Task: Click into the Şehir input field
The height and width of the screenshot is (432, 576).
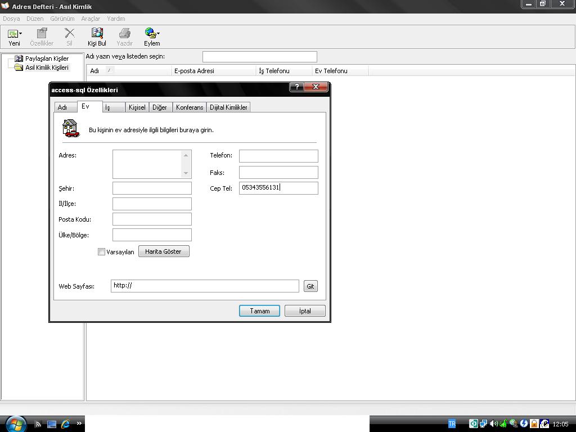Action: point(152,188)
